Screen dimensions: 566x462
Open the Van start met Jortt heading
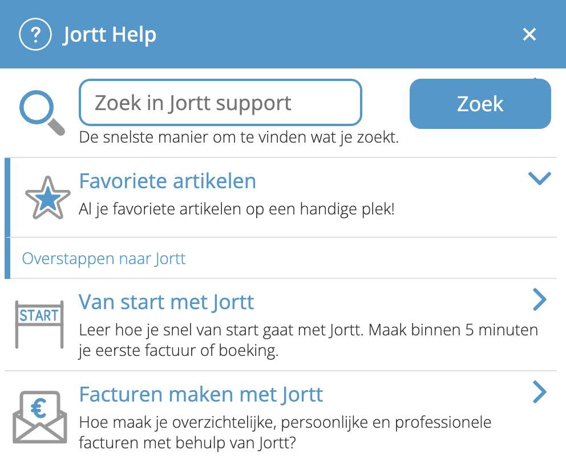(x=167, y=302)
